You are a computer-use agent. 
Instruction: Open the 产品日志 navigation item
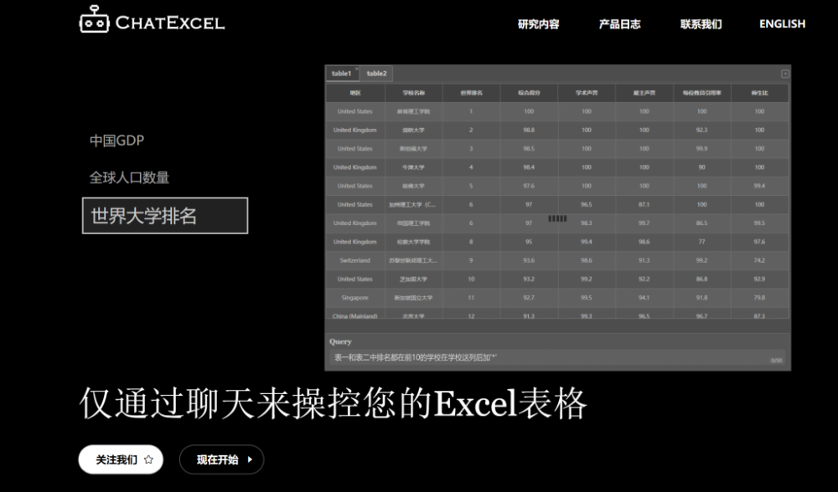619,24
